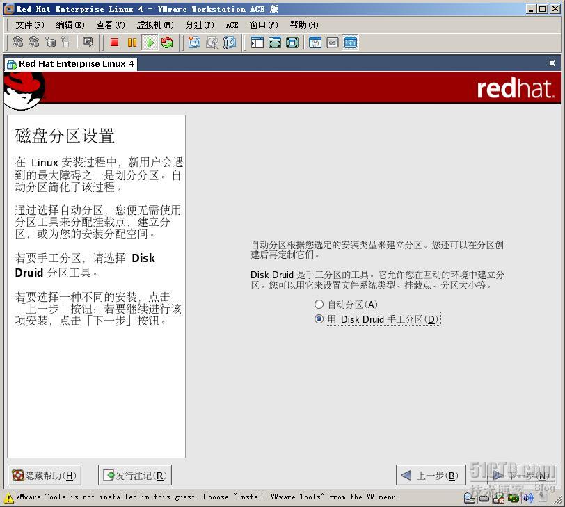Click the CD-ROM device status icon
The image size is (565, 507).
coord(469,498)
